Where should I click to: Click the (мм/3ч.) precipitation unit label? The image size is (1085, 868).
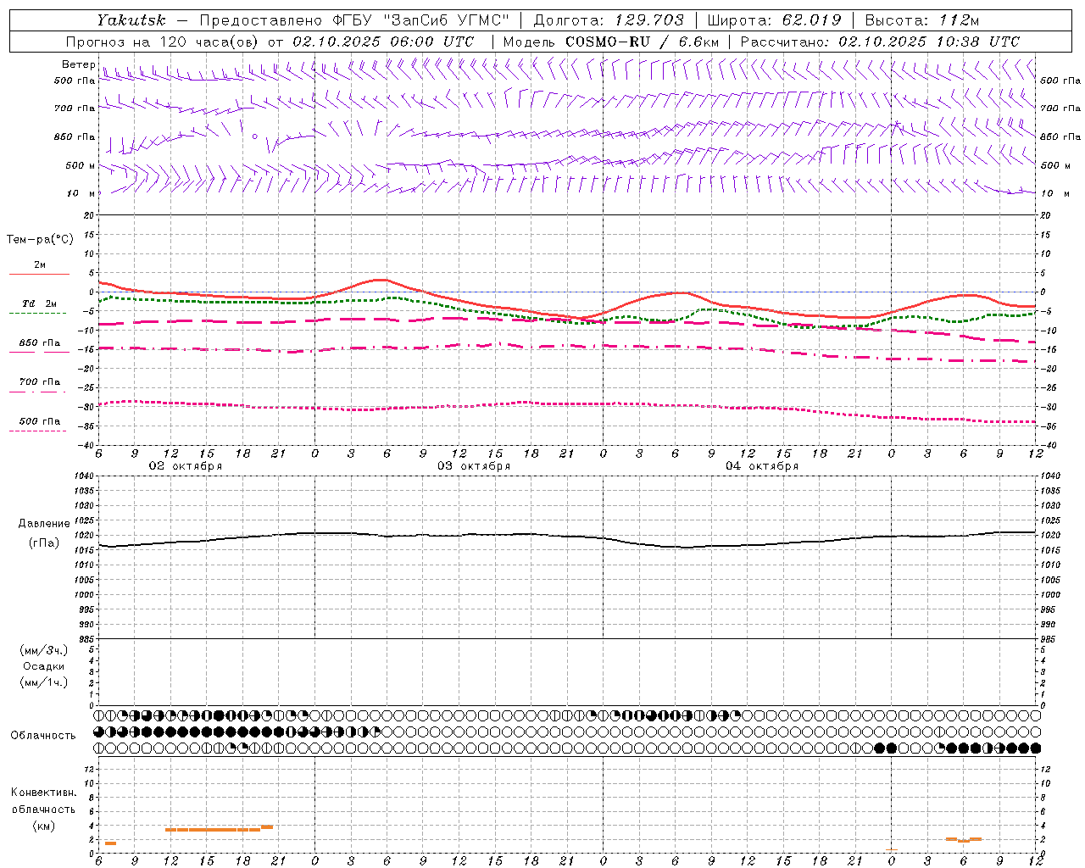click(44, 650)
